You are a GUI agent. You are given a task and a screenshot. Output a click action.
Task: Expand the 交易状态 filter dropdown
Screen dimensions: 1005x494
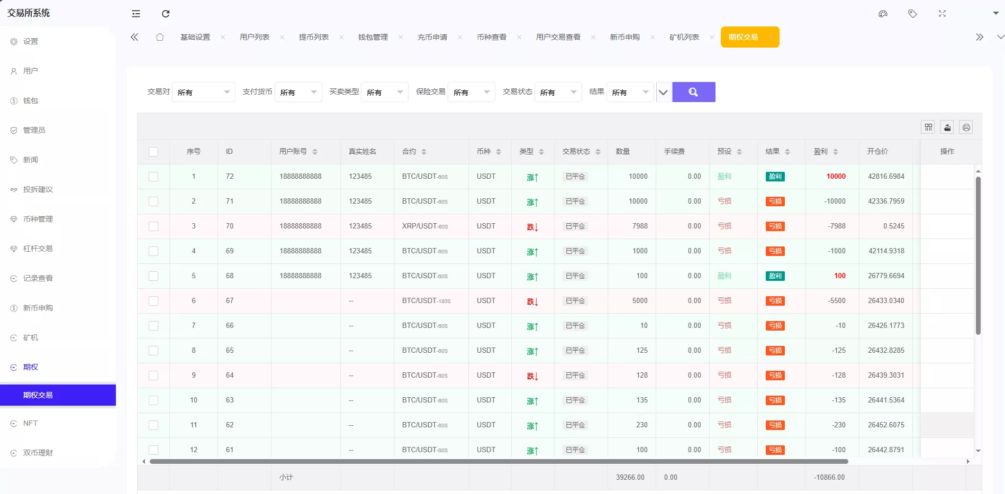(x=558, y=92)
